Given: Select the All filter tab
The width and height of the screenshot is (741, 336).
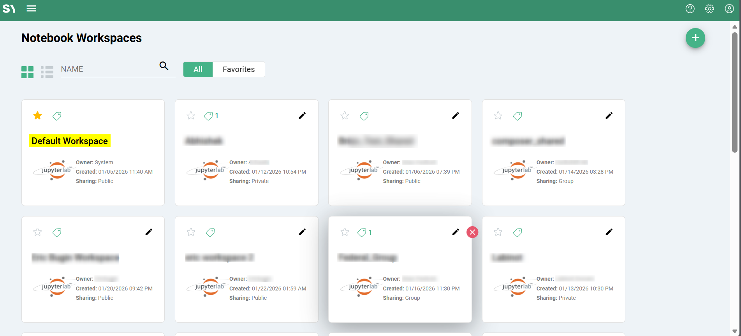Looking at the screenshot, I should coord(198,69).
